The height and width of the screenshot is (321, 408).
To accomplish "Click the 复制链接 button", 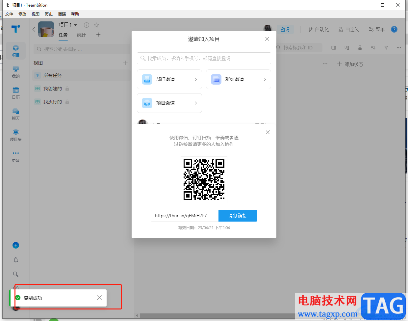I will (x=238, y=216).
